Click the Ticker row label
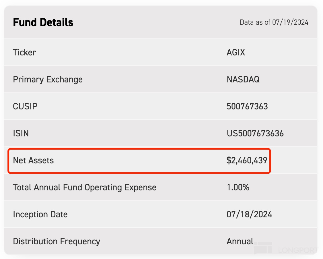 point(25,53)
